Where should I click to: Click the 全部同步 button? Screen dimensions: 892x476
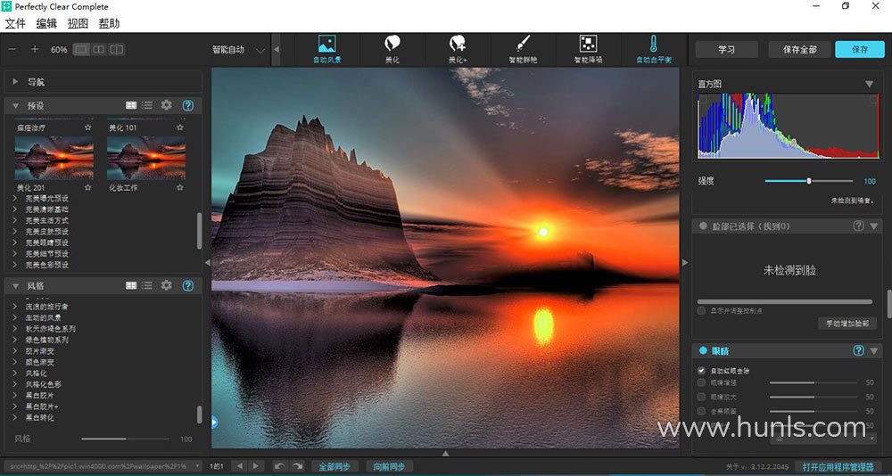pos(334,466)
